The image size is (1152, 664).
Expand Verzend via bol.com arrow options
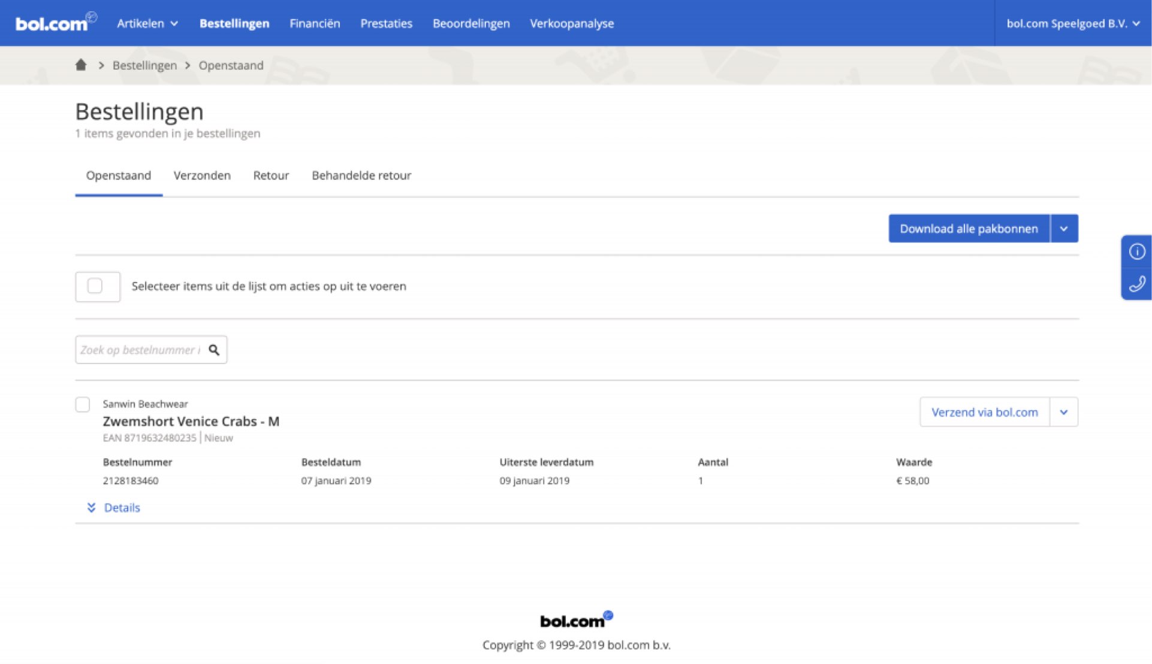(1063, 412)
